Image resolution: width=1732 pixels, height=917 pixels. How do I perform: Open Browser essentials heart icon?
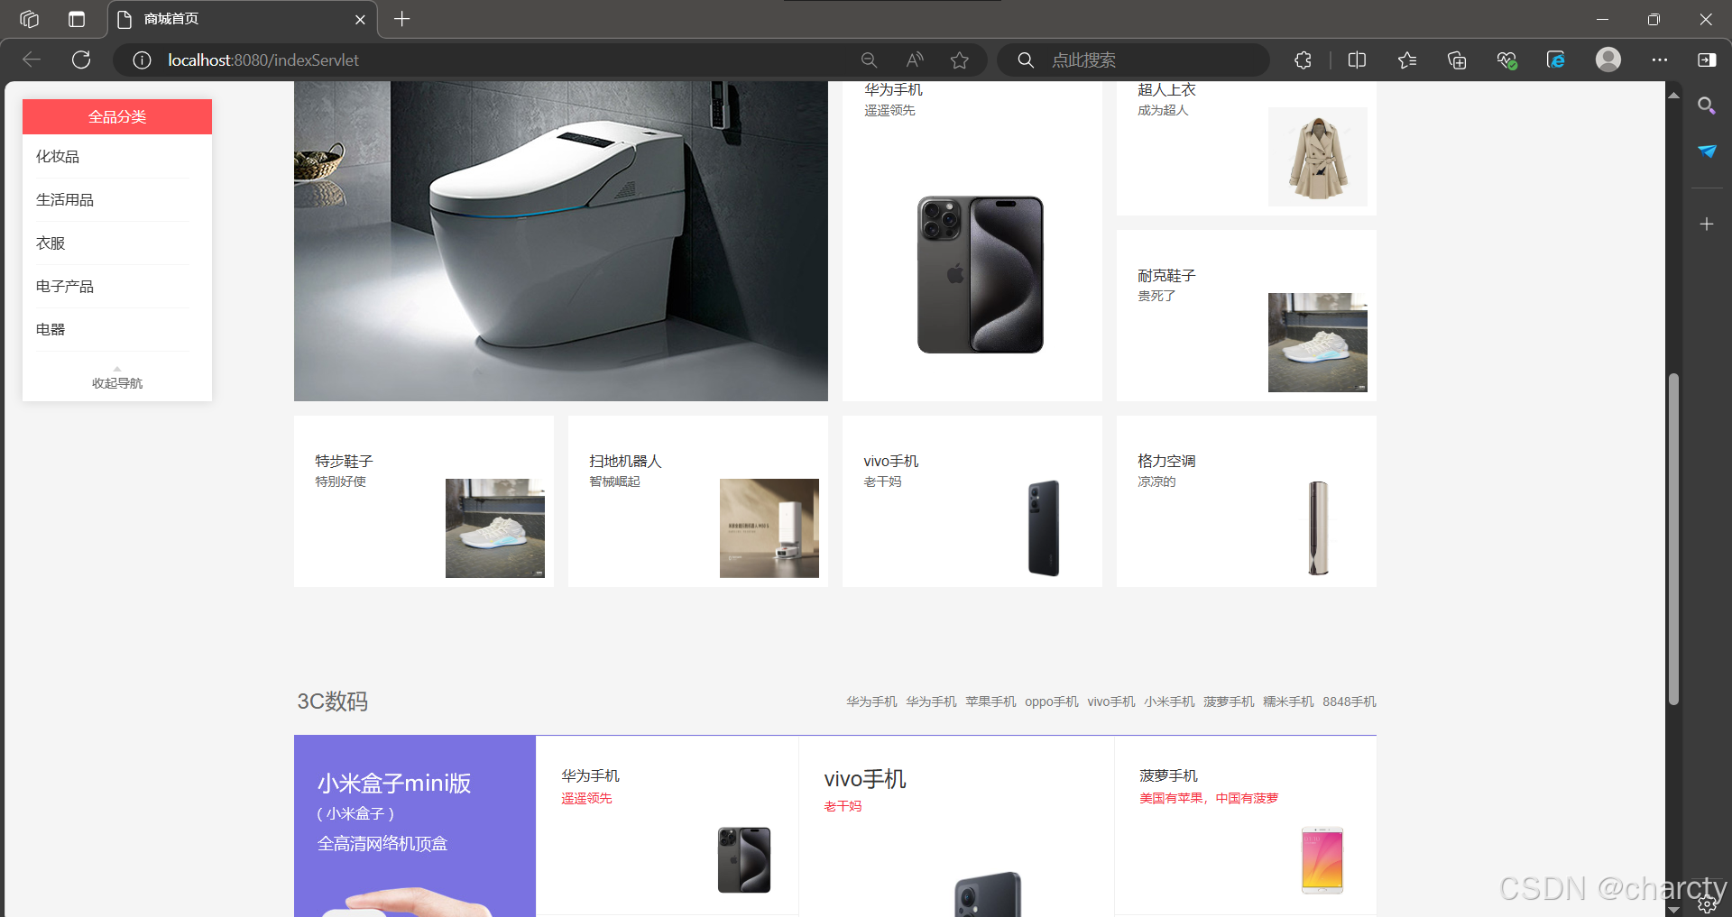(x=1506, y=60)
